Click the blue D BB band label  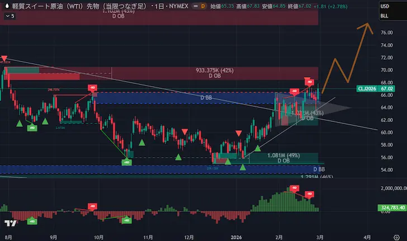[206, 98]
